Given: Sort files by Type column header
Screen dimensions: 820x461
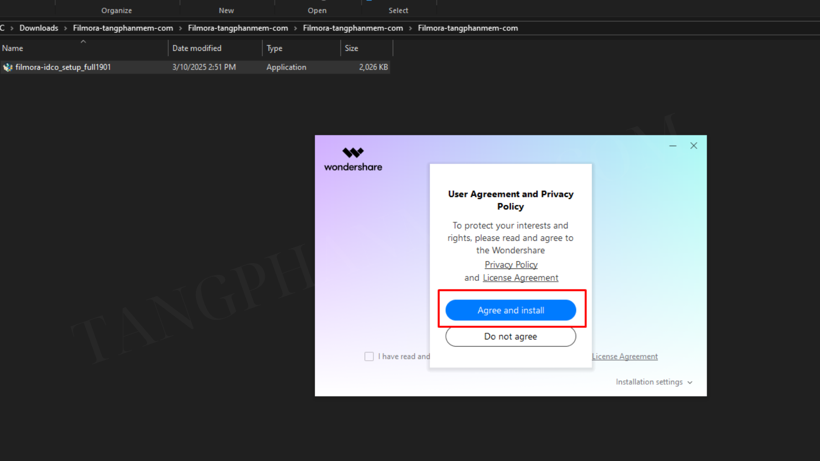Looking at the screenshot, I should [275, 48].
